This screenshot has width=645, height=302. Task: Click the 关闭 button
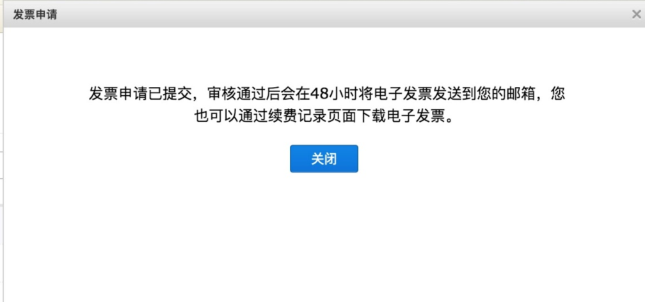[x=324, y=158]
